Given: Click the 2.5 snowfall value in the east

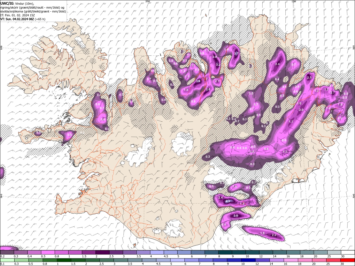Looking at the screenshot, I should [x=309, y=78].
